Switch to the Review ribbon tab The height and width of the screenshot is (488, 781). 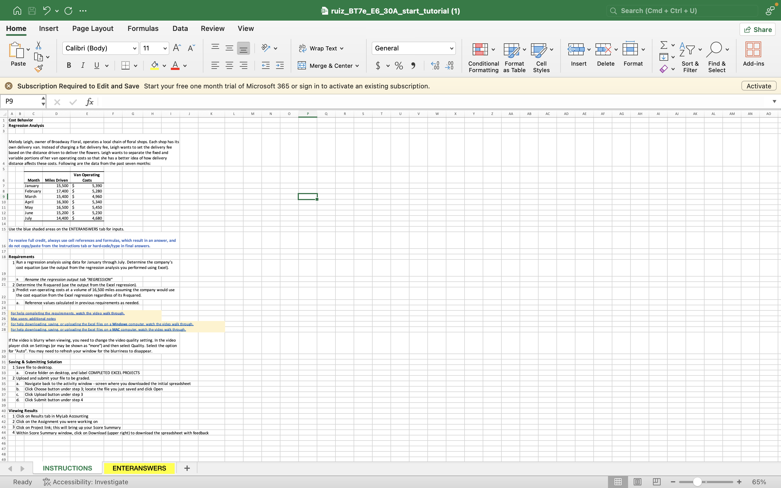click(x=213, y=28)
